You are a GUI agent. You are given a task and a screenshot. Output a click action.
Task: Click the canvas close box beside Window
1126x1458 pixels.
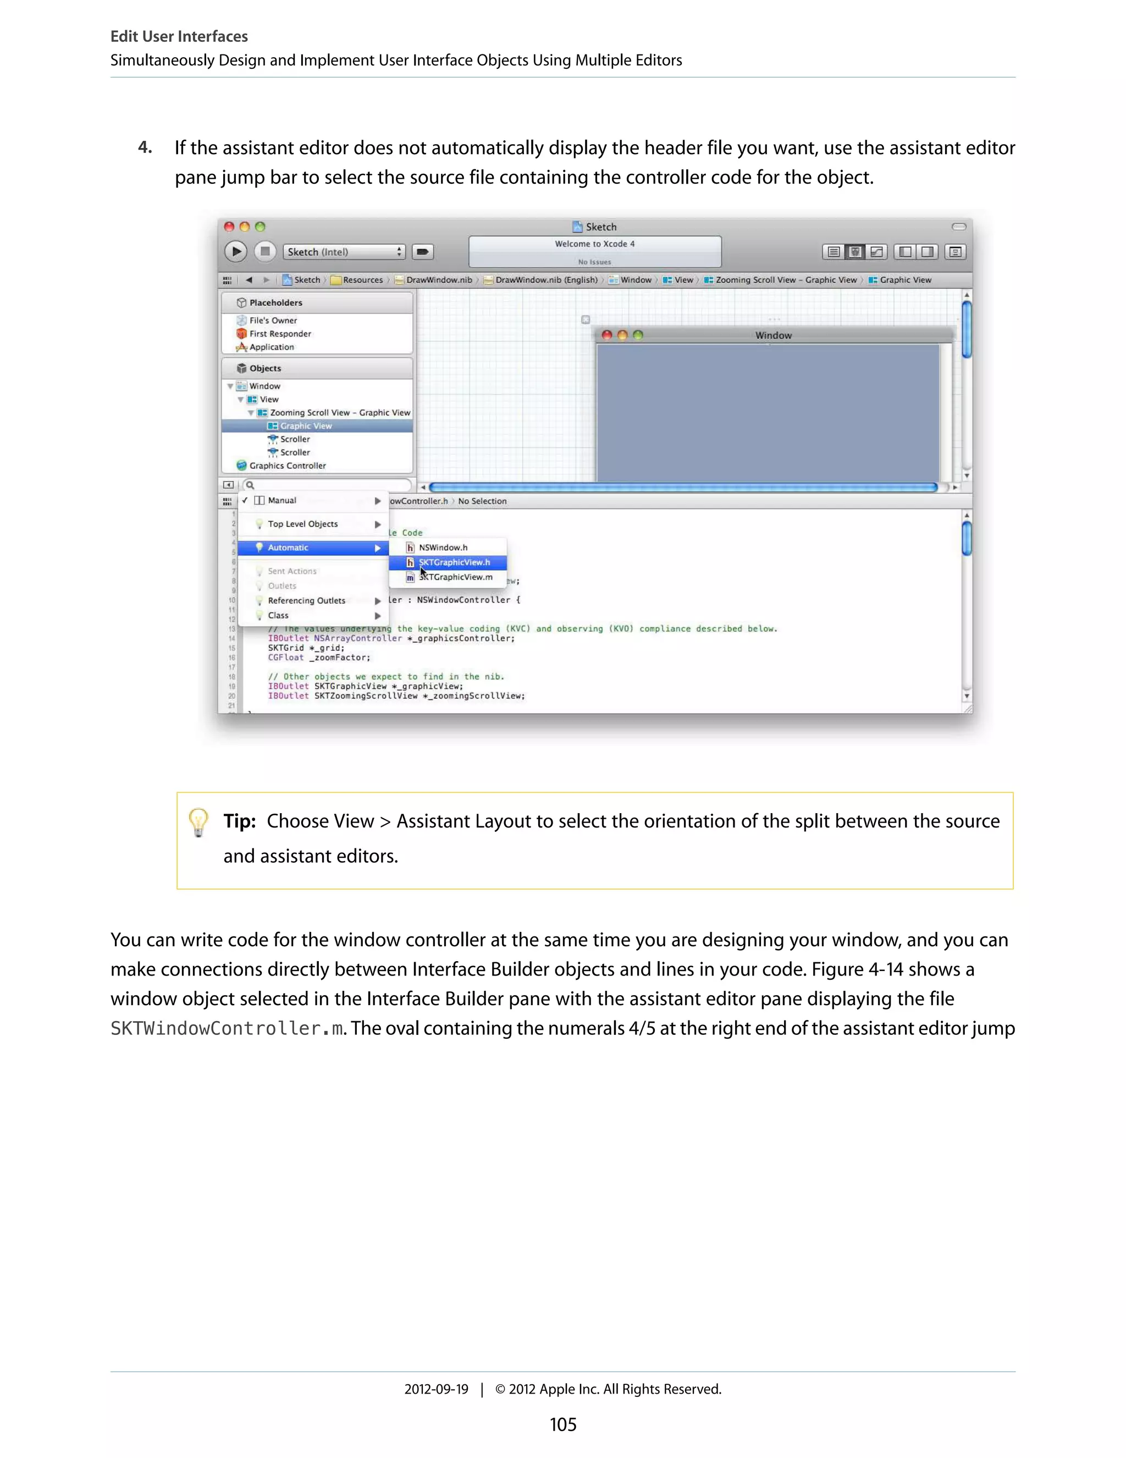(586, 320)
